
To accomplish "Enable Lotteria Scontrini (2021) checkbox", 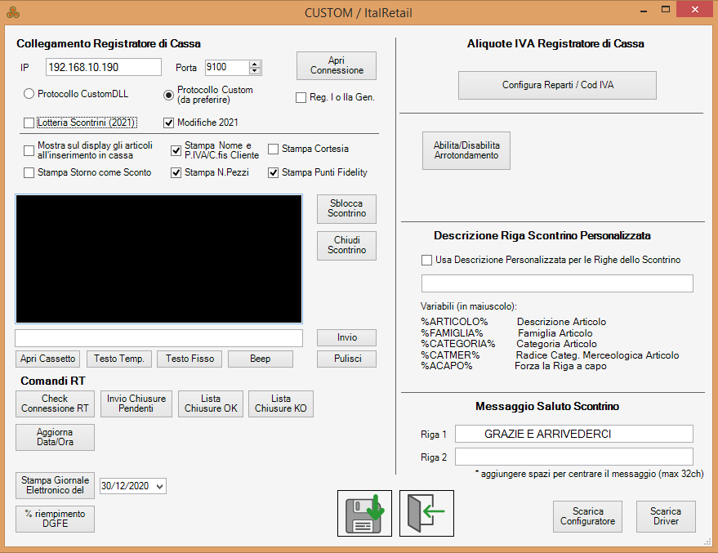I will point(30,123).
